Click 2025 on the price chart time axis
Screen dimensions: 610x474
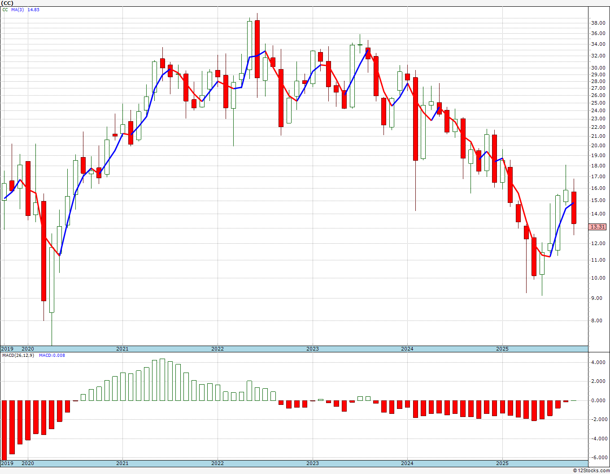[x=502, y=349]
